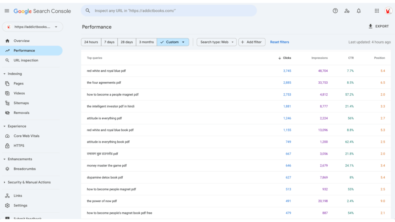Image resolution: width=395 pixels, height=222 pixels.
Task: Sort table by Impressions column
Action: [x=319, y=58]
